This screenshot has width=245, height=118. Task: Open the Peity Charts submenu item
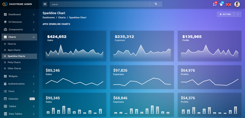pyautogui.click(x=19, y=62)
